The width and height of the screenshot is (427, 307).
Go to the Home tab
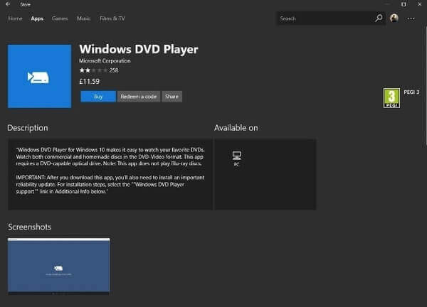(15, 18)
